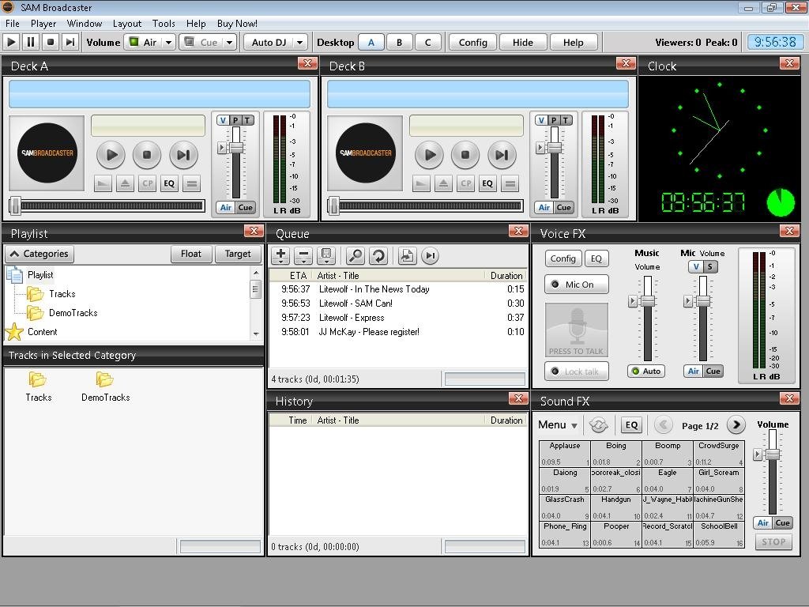Select the 'Litewolf - Express' queue row
The width and height of the screenshot is (809, 607).
[397, 318]
